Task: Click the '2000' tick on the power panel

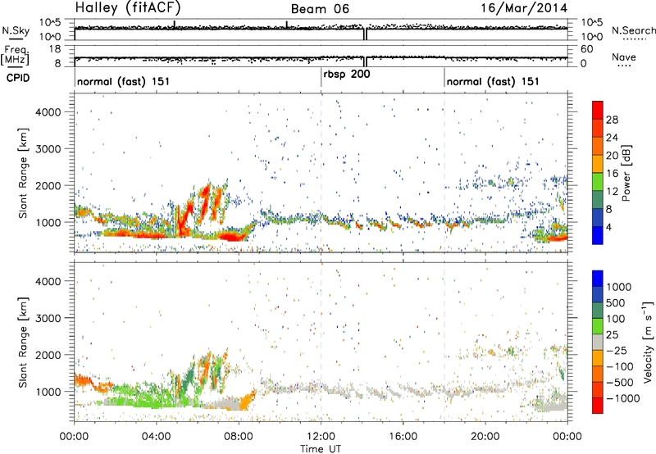Action: pyautogui.click(x=48, y=185)
